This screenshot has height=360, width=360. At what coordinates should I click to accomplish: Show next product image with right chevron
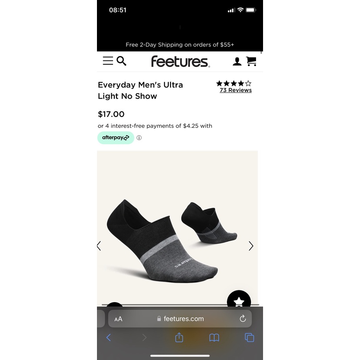(x=251, y=246)
